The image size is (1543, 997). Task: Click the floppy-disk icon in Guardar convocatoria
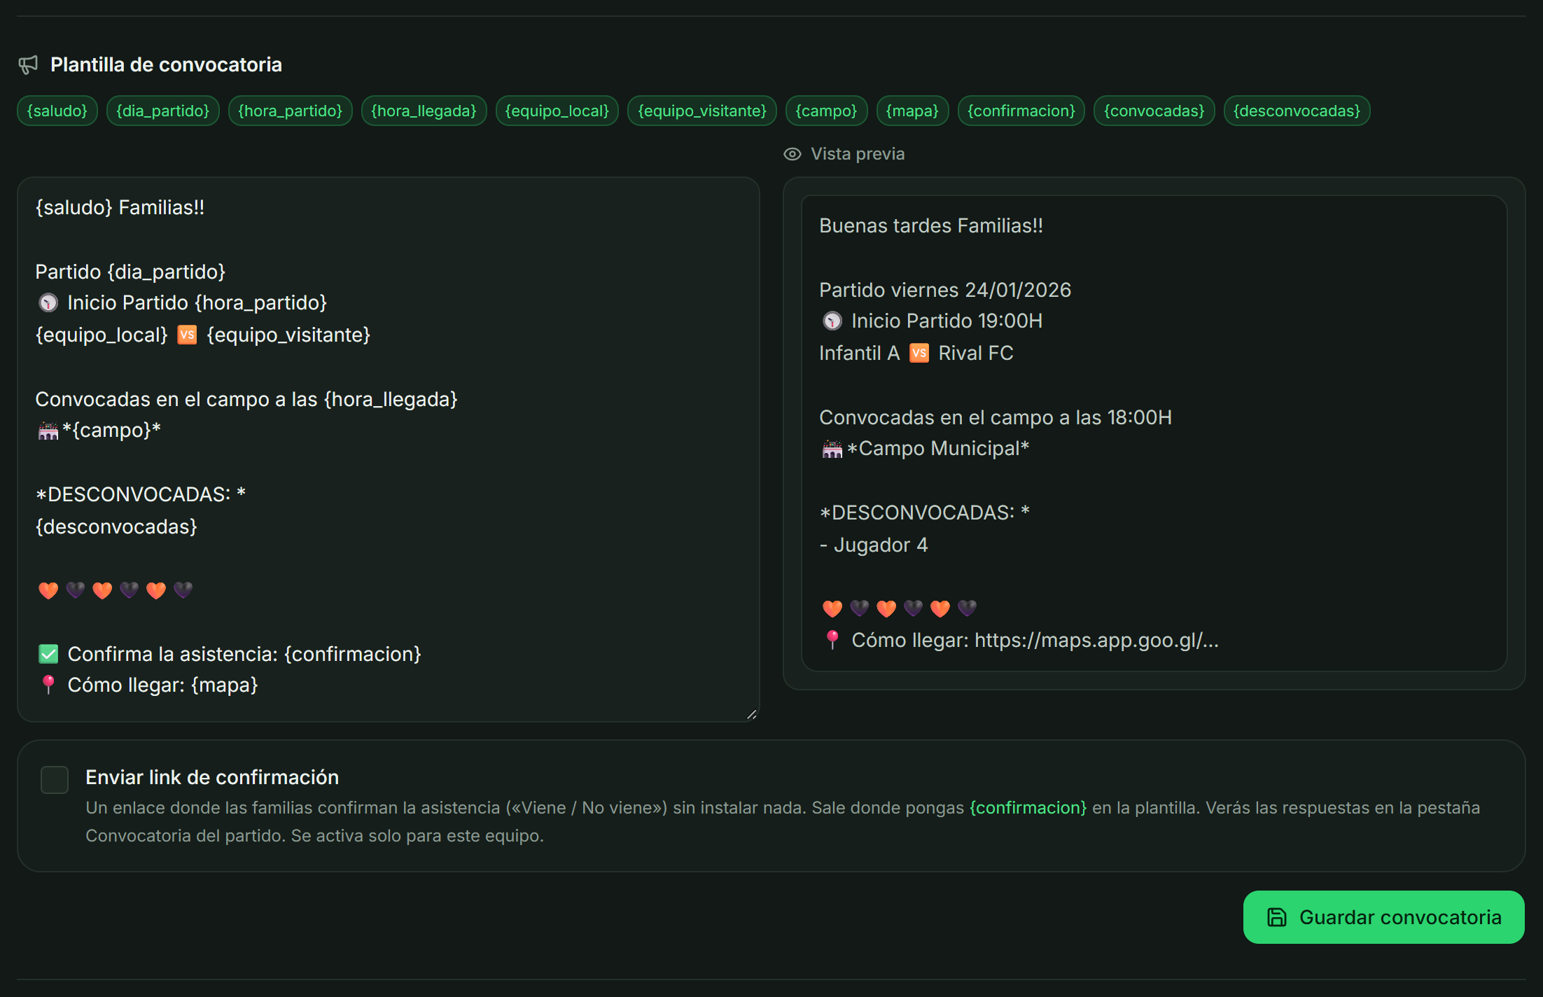click(1278, 917)
